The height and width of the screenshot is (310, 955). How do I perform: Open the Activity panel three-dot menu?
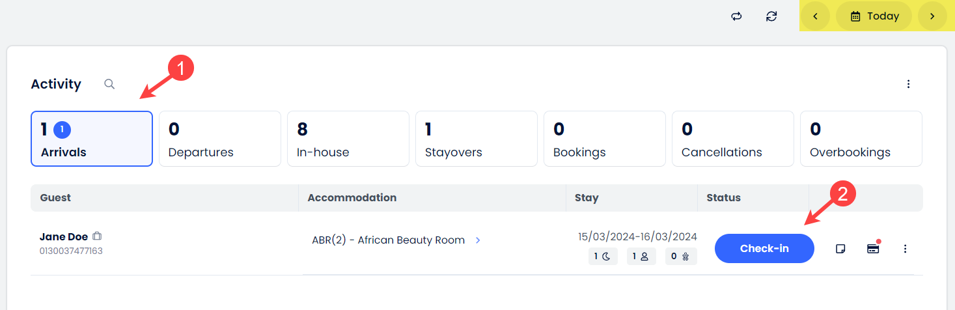(909, 84)
